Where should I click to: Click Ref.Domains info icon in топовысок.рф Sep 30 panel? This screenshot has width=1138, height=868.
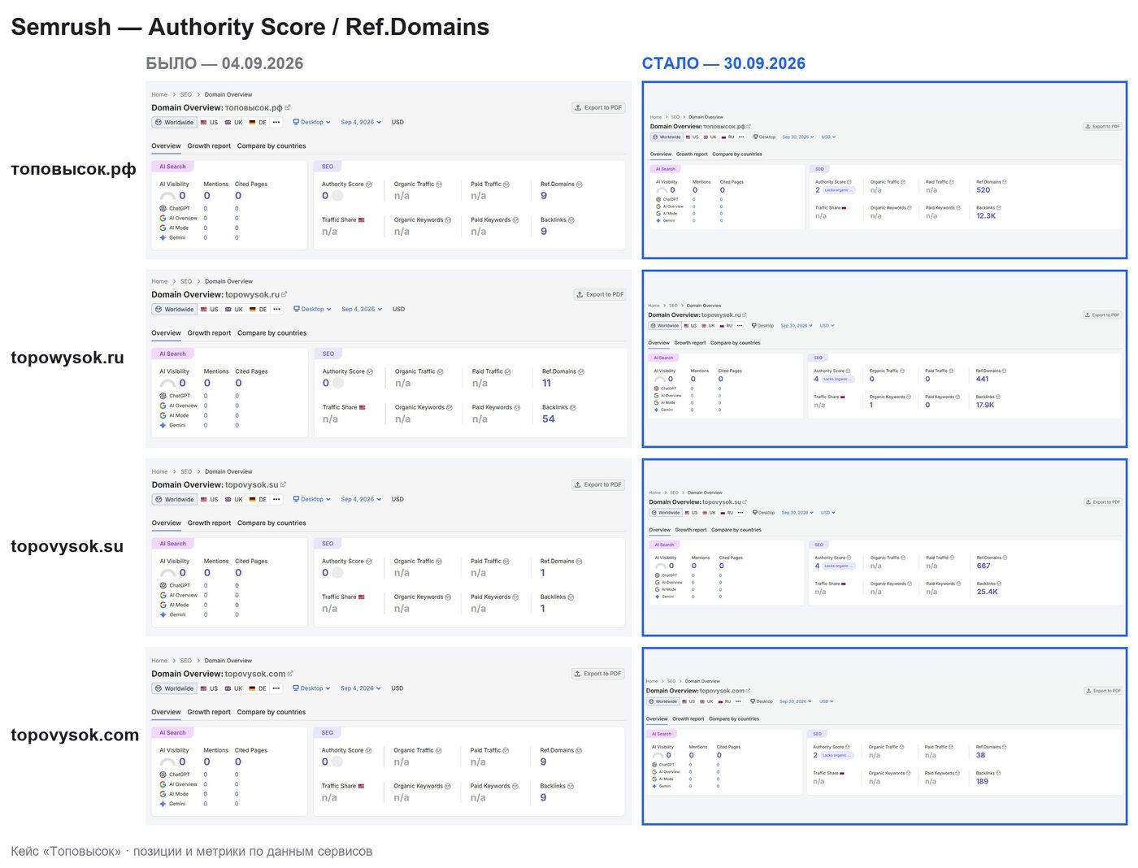point(1005,182)
